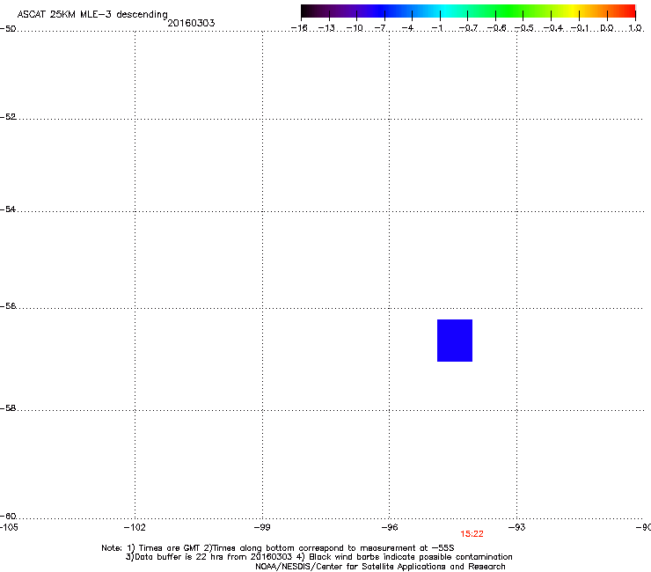Click the -16 colorbar label
The width and height of the screenshot is (651, 572).
pos(299,28)
